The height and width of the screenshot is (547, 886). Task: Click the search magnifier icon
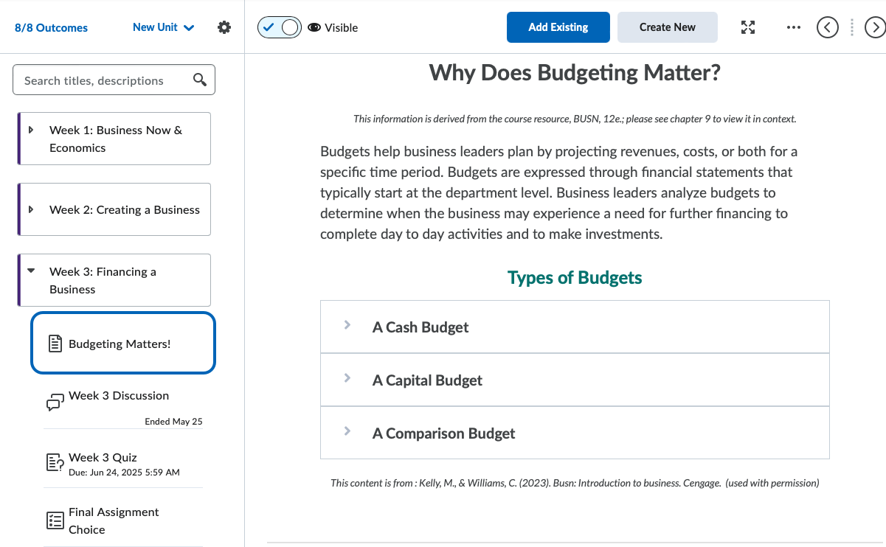pyautogui.click(x=199, y=80)
